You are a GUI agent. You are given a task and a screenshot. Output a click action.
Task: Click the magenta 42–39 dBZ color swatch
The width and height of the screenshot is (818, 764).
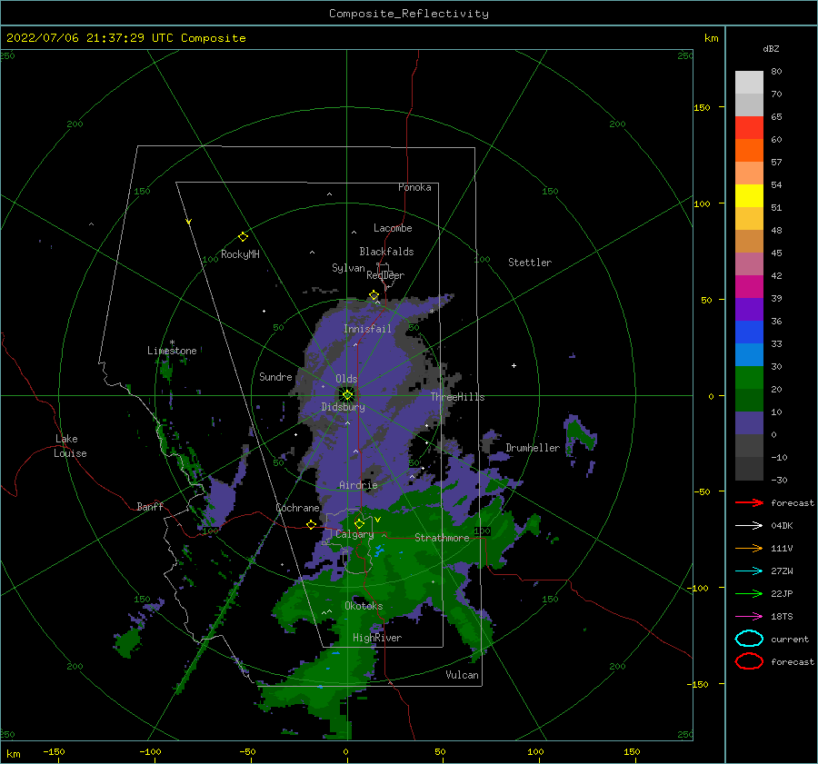[749, 286]
